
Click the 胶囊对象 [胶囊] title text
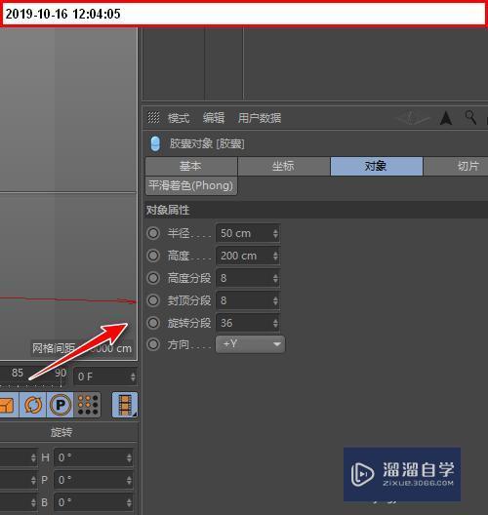(207, 143)
